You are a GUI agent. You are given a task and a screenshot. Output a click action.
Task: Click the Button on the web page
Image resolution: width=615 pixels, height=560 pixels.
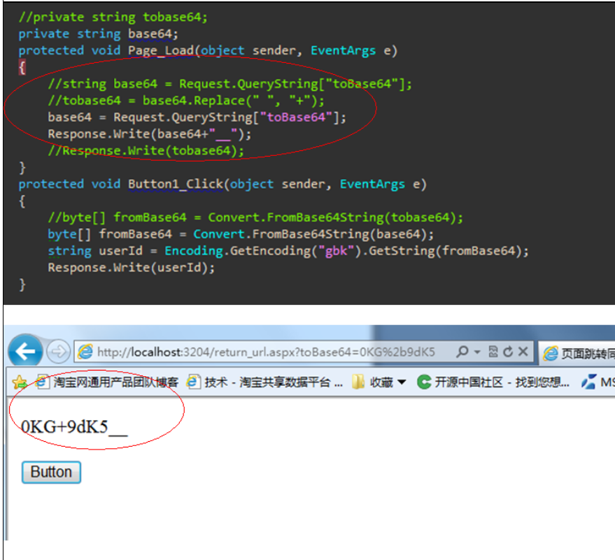pyautogui.click(x=51, y=472)
